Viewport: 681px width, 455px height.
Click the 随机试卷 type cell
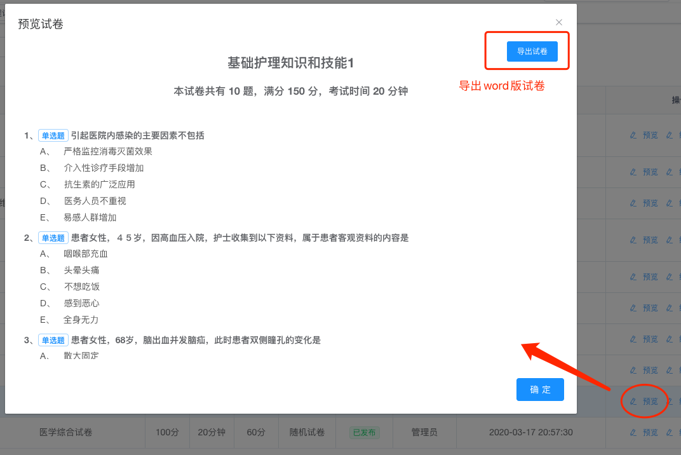[x=302, y=432]
